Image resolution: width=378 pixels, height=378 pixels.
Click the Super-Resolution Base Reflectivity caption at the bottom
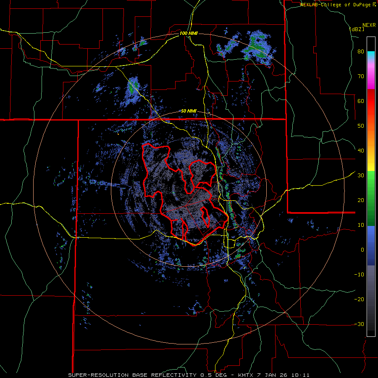click(x=189, y=375)
